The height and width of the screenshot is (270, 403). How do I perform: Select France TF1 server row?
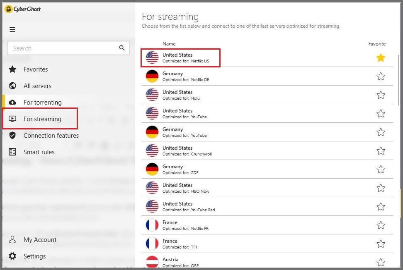[x=267, y=244]
